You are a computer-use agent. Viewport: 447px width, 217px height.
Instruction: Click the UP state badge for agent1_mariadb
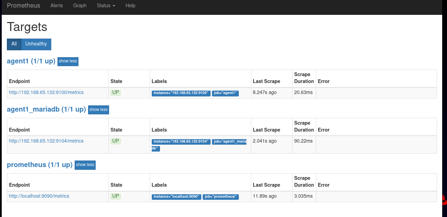[116, 141]
